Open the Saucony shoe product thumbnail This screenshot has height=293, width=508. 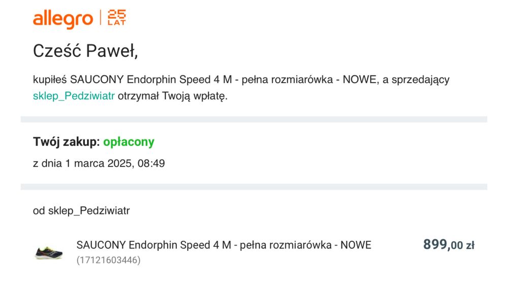click(x=49, y=252)
